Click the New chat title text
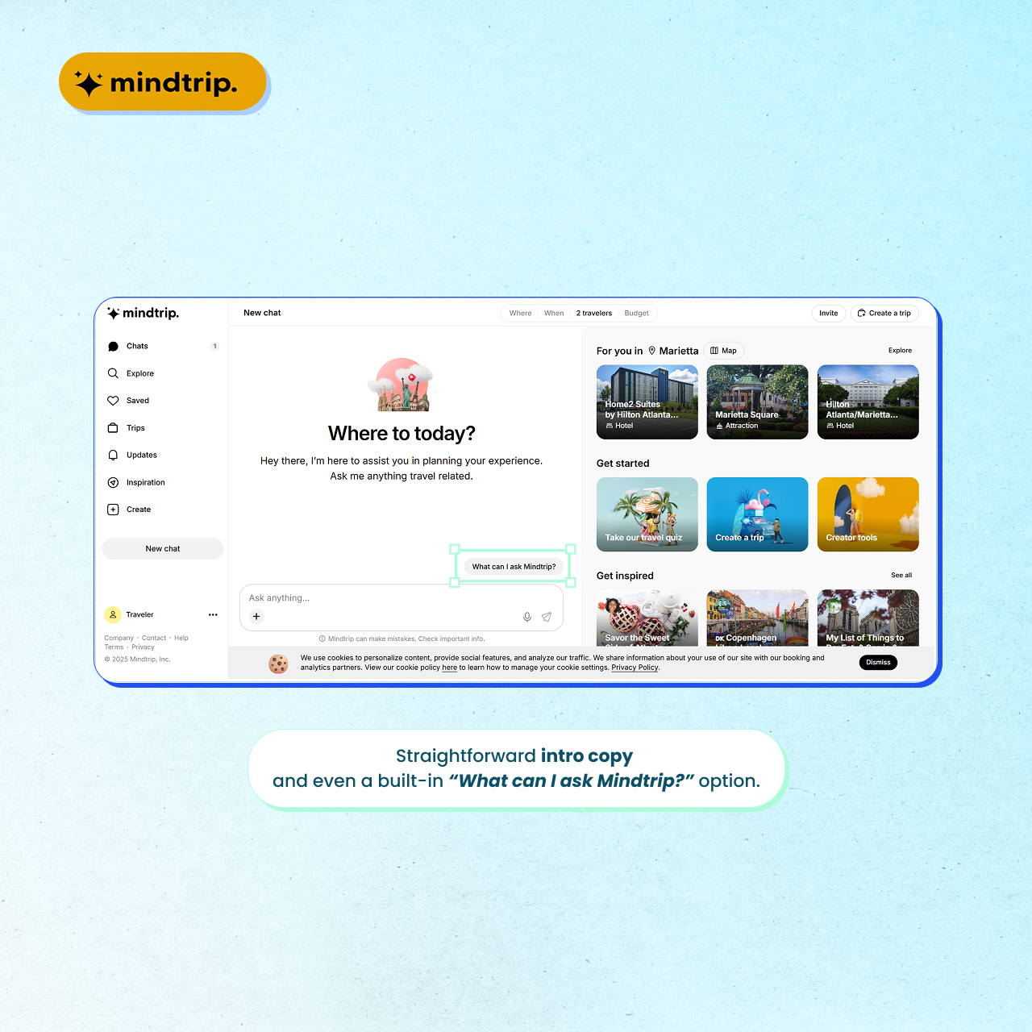The height and width of the screenshot is (1032, 1032). click(x=262, y=313)
